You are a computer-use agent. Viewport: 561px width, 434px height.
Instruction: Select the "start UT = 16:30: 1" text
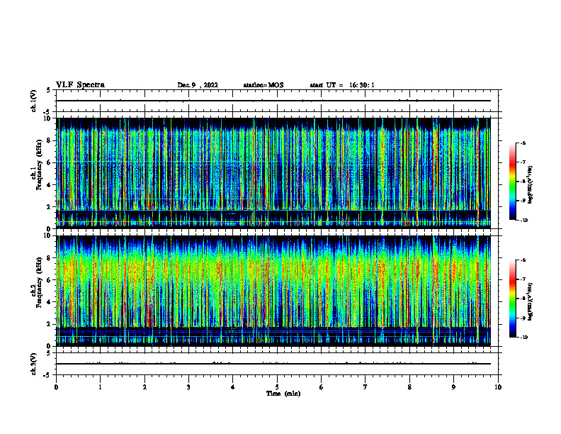pyautogui.click(x=342, y=85)
